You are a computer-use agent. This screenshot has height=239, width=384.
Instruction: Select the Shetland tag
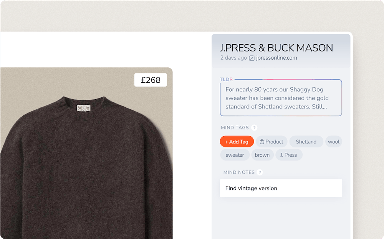[x=306, y=142]
